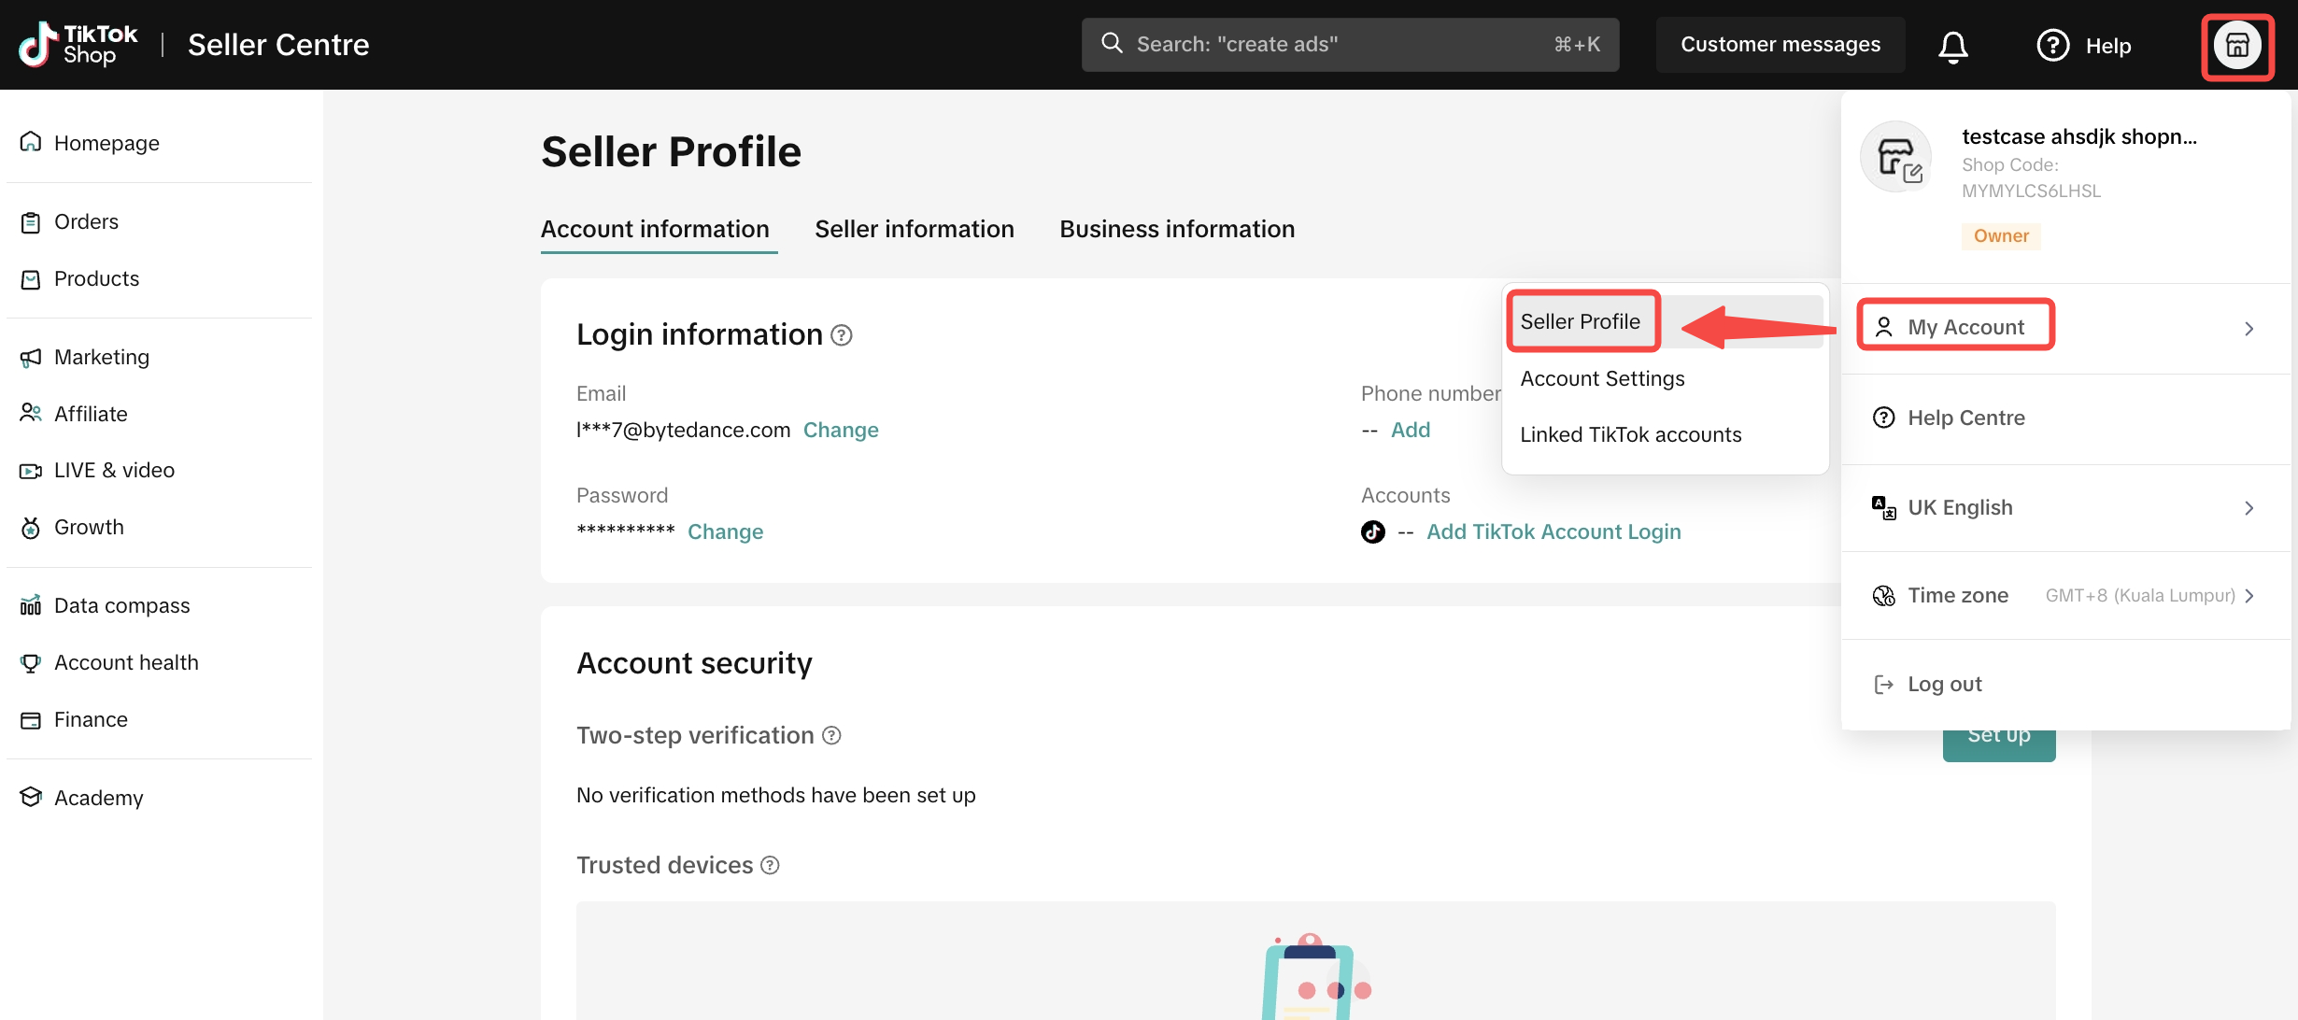
Task: Click the Two-step verification help icon
Action: coord(831,735)
